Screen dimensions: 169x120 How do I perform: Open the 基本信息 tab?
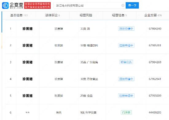click(19, 15)
